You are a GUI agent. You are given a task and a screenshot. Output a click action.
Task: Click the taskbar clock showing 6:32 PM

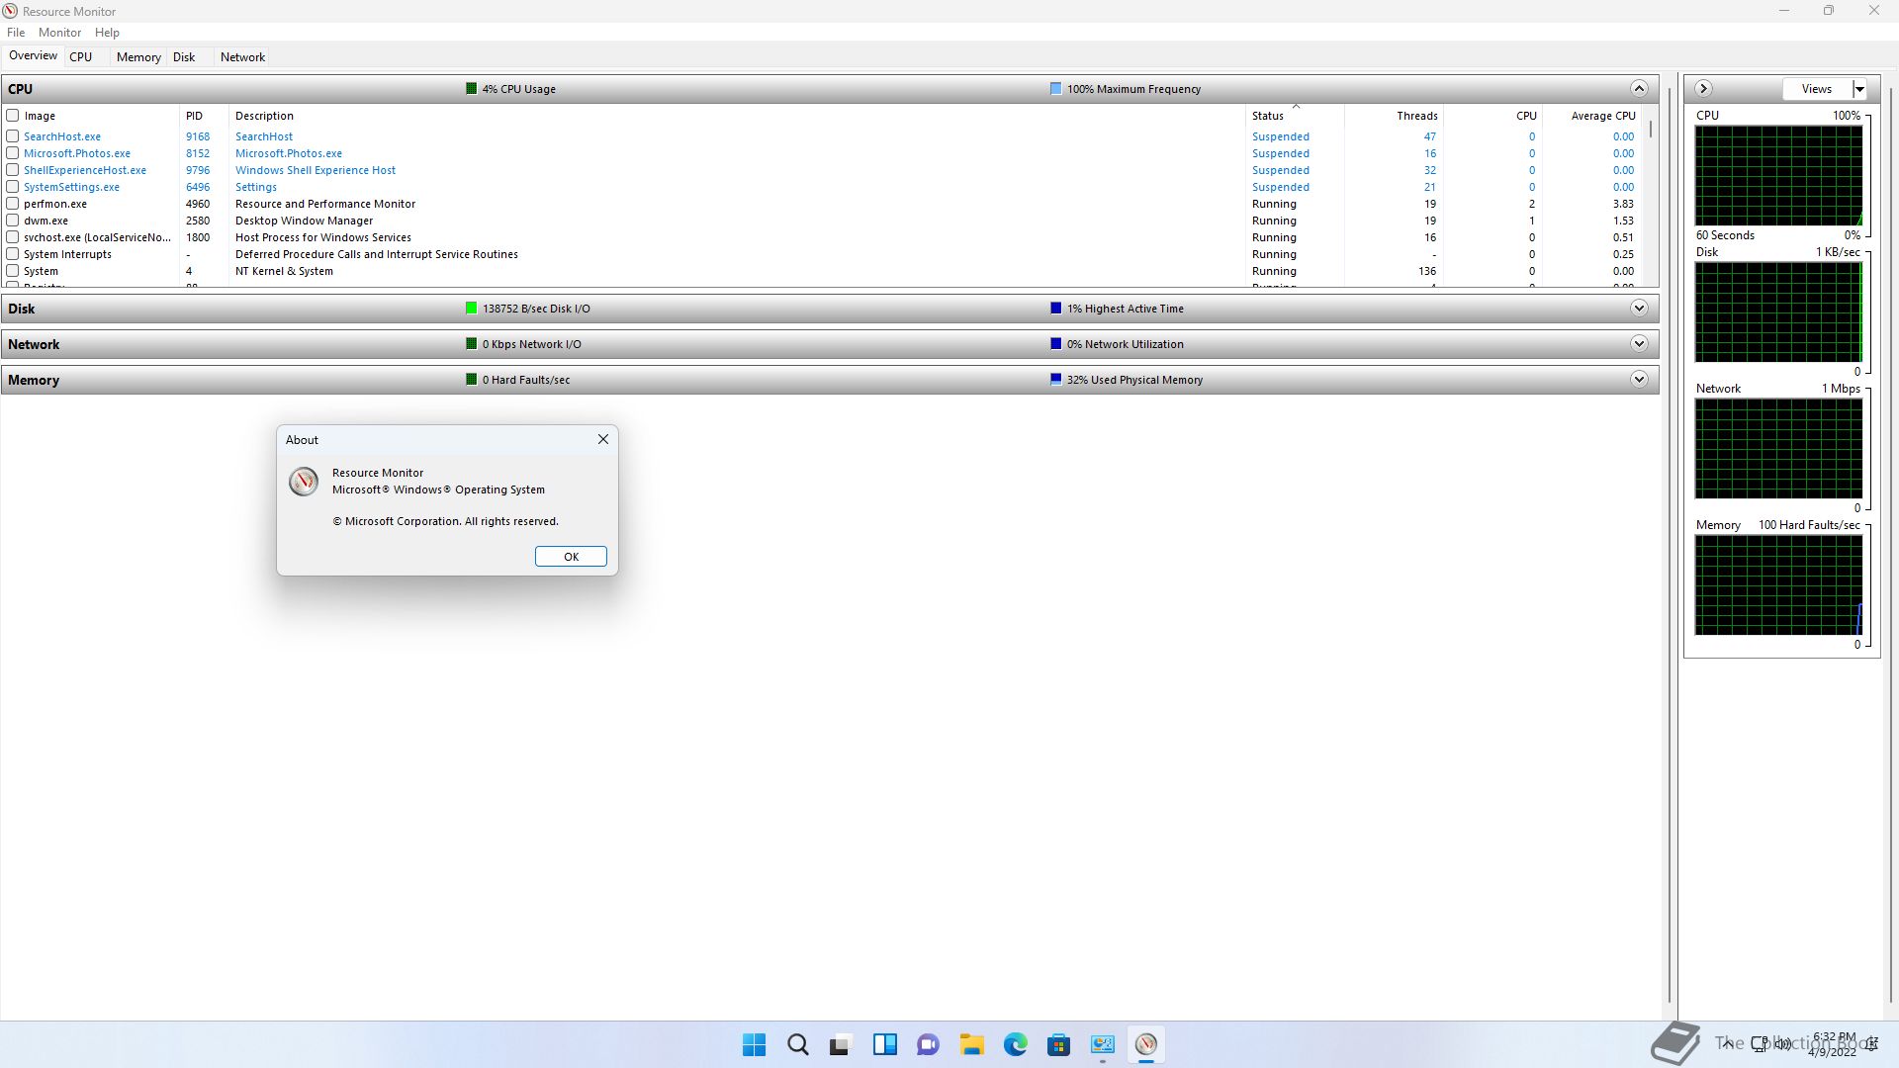pos(1833,1044)
